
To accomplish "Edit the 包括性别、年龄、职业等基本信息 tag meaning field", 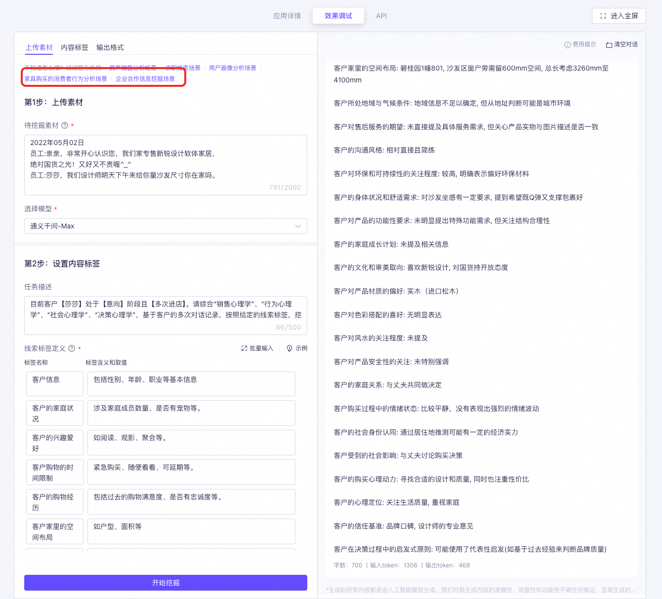I will pyautogui.click(x=191, y=383).
